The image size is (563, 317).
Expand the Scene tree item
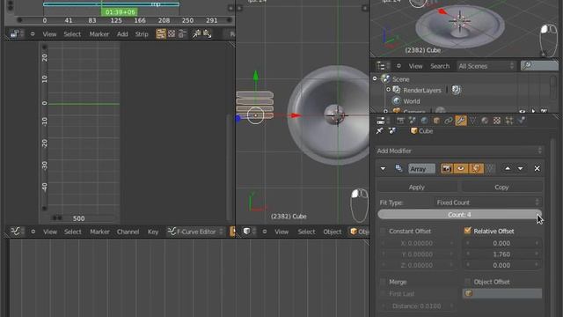tap(375, 78)
